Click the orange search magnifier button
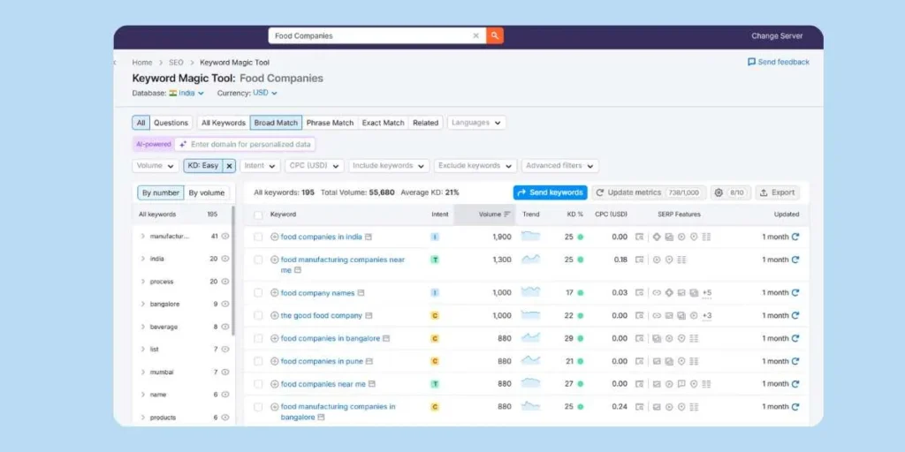 click(495, 36)
